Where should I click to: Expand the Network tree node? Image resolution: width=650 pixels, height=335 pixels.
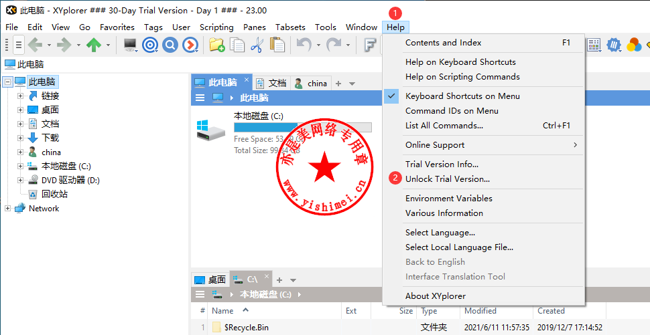tap(7, 209)
